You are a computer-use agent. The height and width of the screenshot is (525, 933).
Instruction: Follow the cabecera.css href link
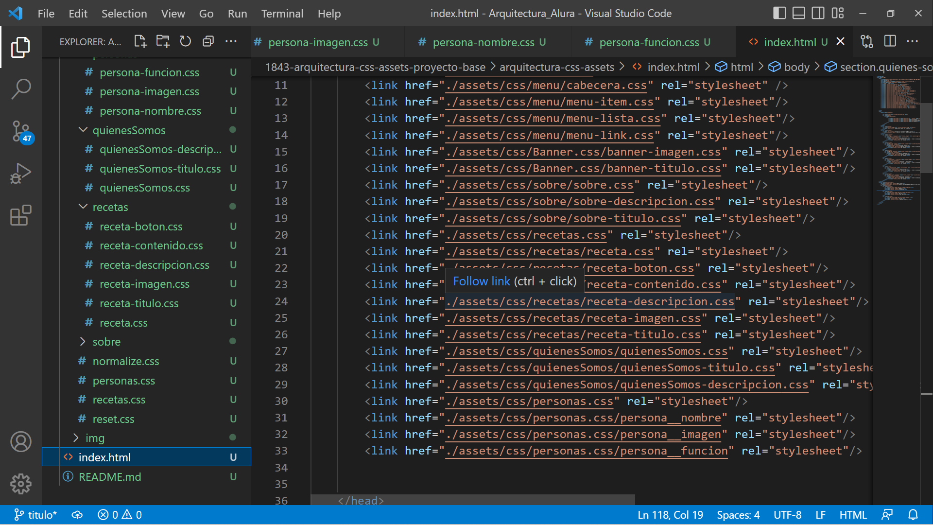pos(546,86)
